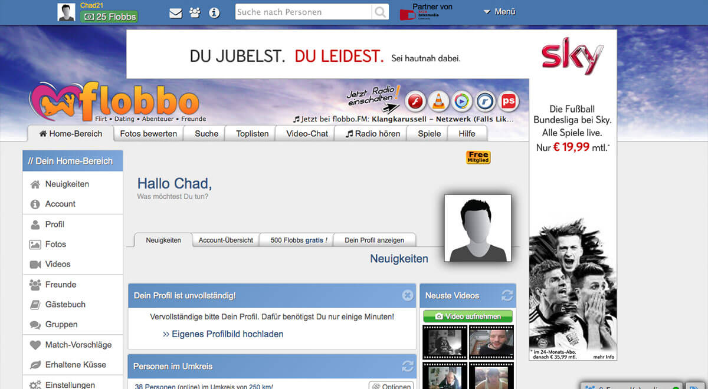Launch radio with the RealPlayer icon
The height and width of the screenshot is (389, 708).
[485, 101]
